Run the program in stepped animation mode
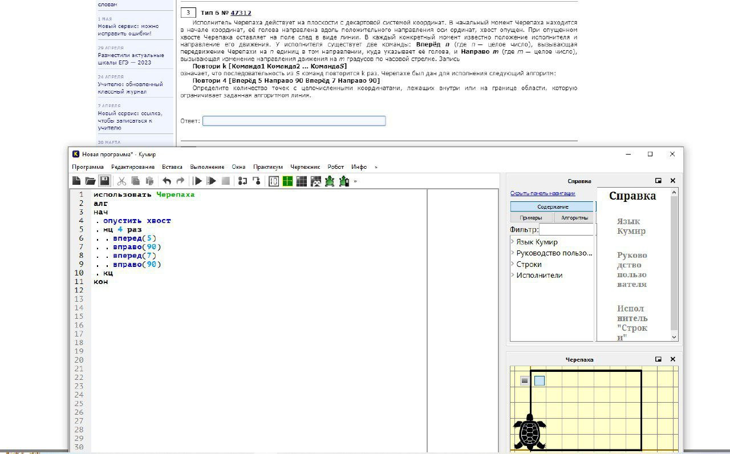This screenshot has width=730, height=454. pyautogui.click(x=212, y=181)
